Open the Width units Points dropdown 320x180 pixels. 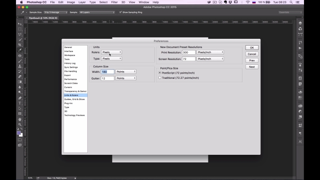coord(126,72)
